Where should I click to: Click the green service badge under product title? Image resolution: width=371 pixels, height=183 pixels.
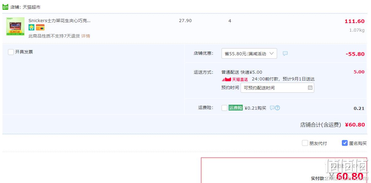[31, 27]
